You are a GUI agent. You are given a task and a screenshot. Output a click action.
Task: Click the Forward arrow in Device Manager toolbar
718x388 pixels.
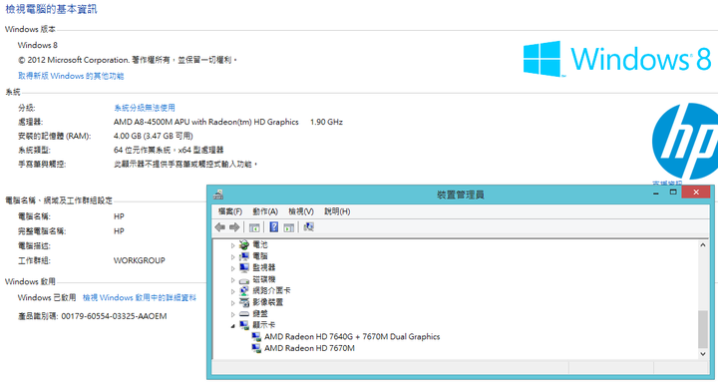tap(234, 227)
